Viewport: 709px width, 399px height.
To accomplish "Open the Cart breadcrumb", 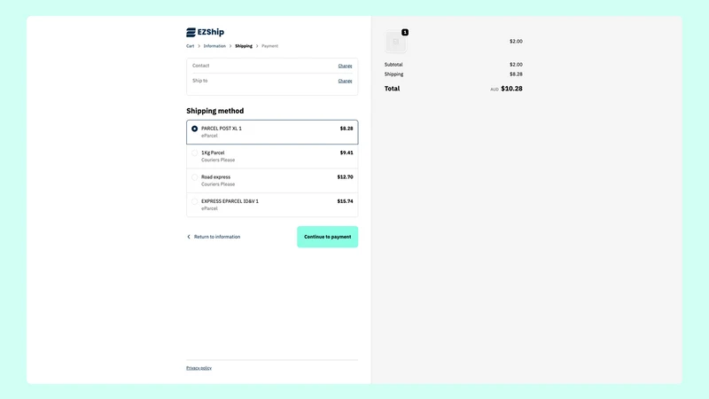I will point(190,46).
